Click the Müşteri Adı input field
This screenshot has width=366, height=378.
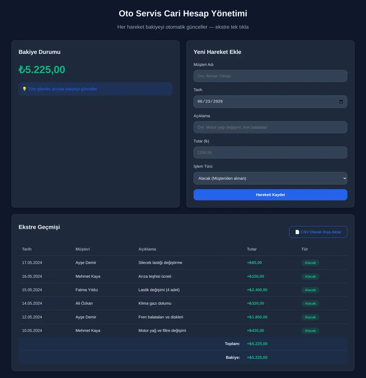(270, 76)
